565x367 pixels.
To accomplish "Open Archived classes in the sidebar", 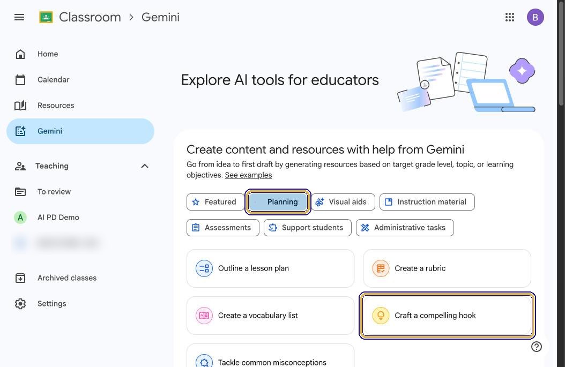I will [80, 278].
